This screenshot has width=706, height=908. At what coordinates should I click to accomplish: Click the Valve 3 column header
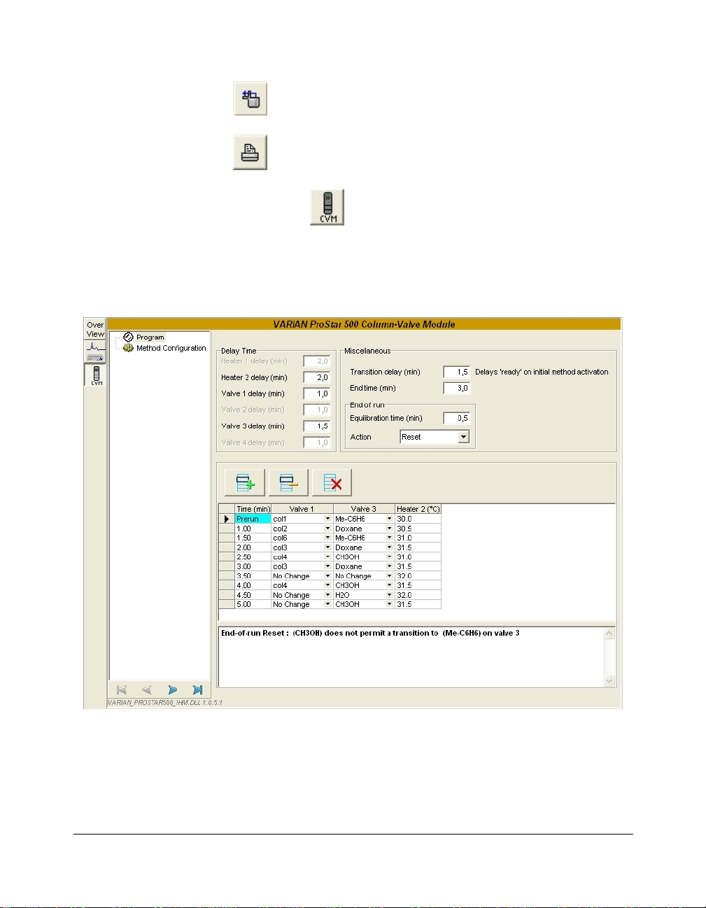(x=364, y=509)
